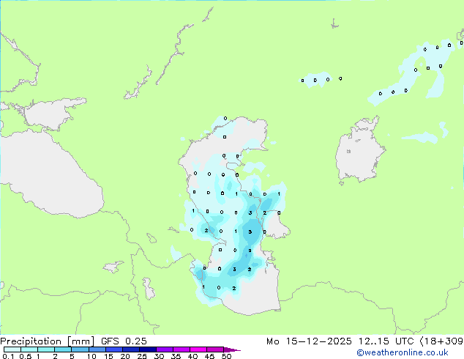Click the 5–10 mm legend color swatch

click(80, 349)
